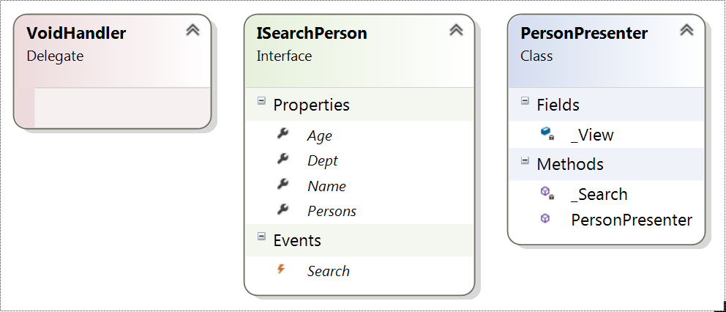Image resolution: width=726 pixels, height=312 pixels.
Task: Collapse the Properties section of ISearchPerson
Action: pos(261,100)
